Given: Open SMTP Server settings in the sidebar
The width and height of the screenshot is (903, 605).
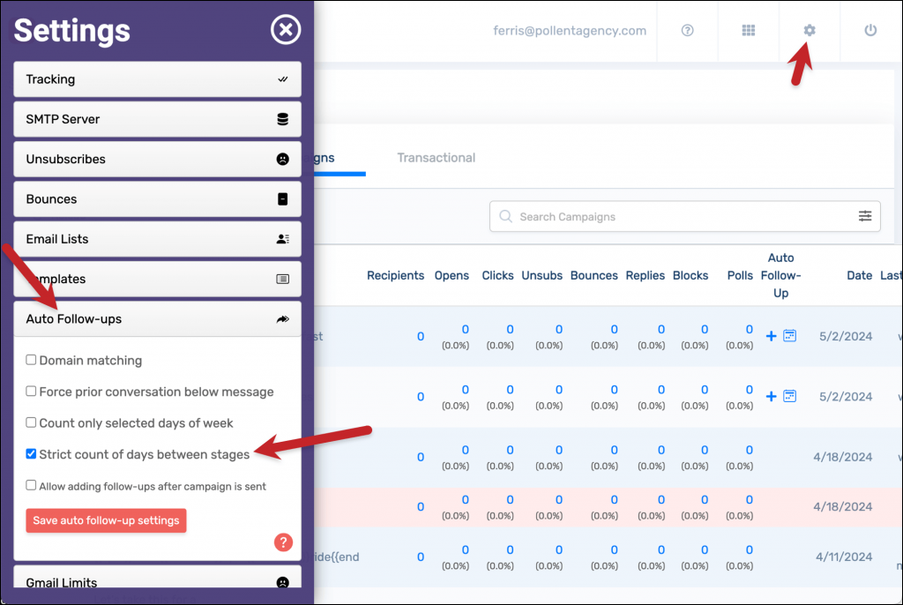Looking at the screenshot, I should tap(157, 119).
